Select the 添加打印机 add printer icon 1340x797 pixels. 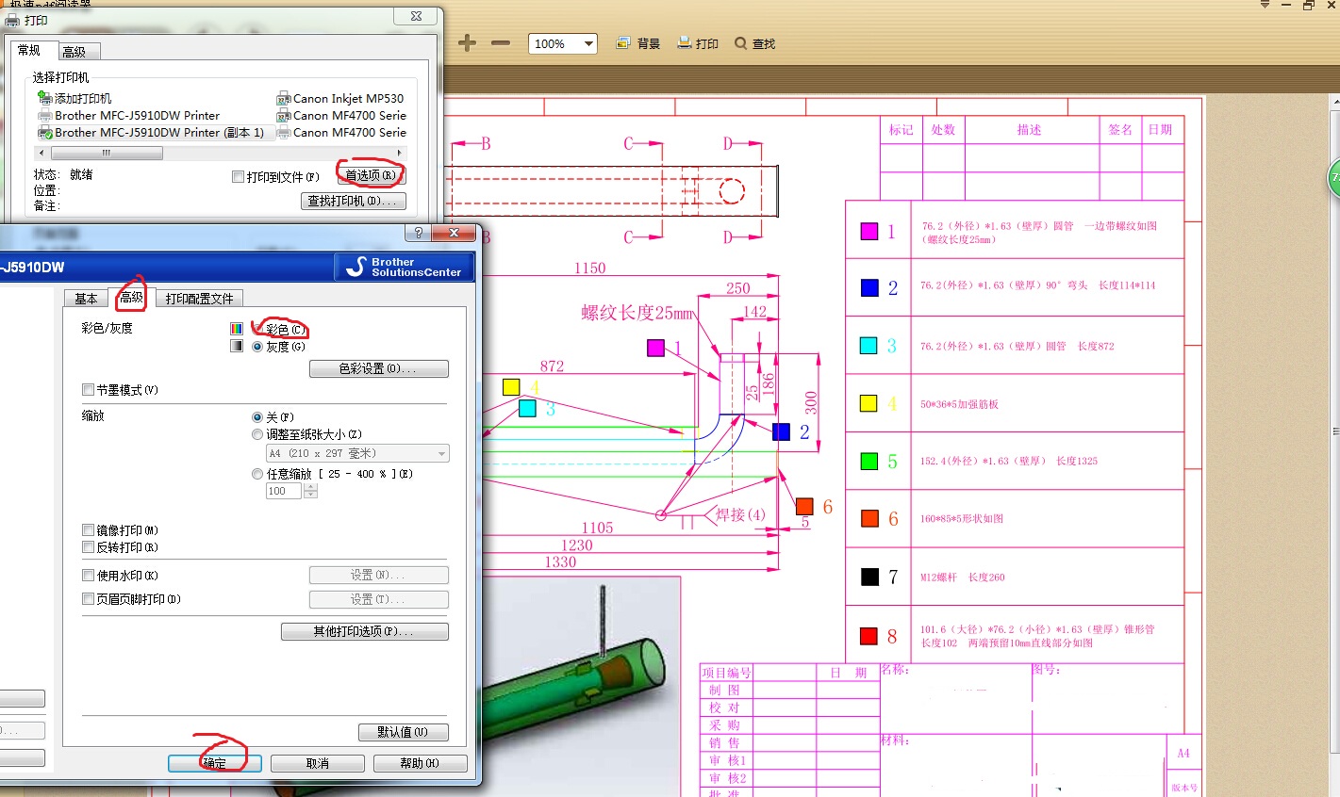coord(44,98)
